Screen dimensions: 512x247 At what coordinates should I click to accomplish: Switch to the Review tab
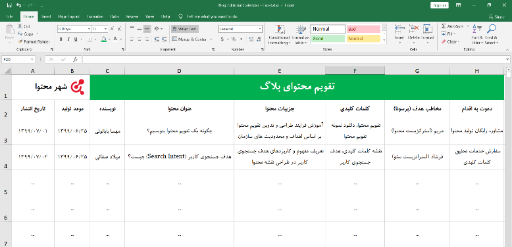132,16
